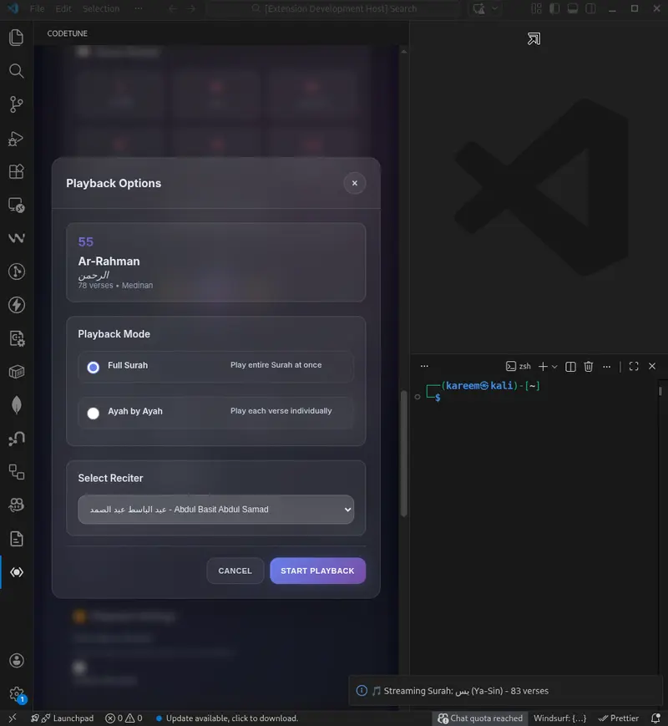Open the Remote Explorer icon
This screenshot has height=726, width=668.
point(16,205)
